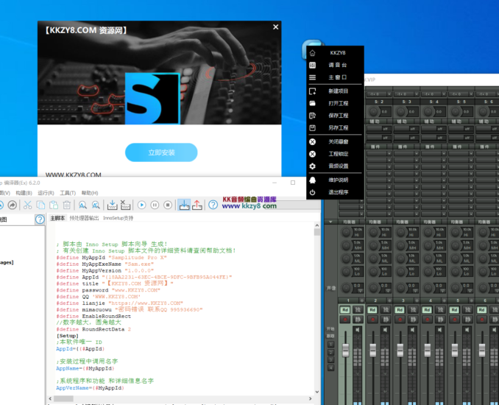Screen dimensions: 499x405
Task: Toggle the Rd button on mixer channel 1
Action: (x=345, y=310)
